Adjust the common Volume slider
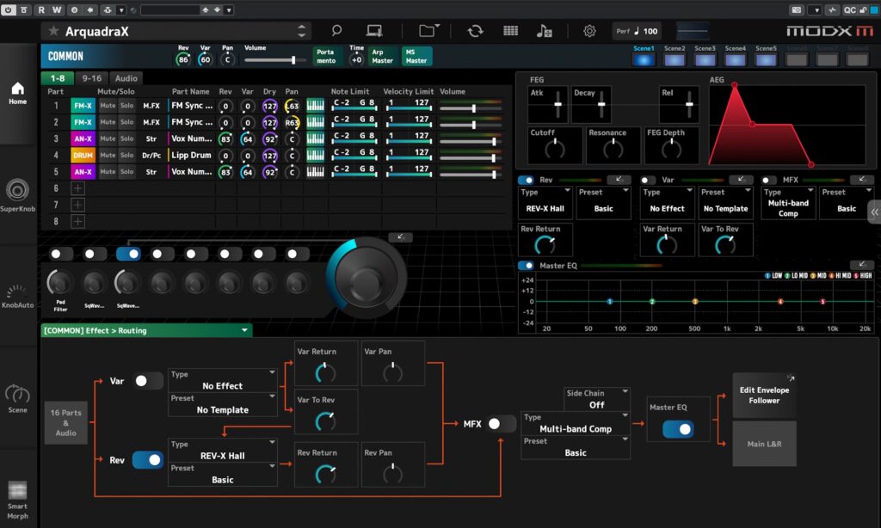Image resolution: width=881 pixels, height=528 pixels. pyautogui.click(x=293, y=60)
